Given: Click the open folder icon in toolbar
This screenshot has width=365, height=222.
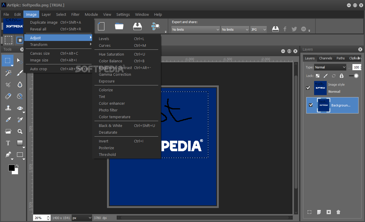Looking at the screenshot, I should pos(119,26).
